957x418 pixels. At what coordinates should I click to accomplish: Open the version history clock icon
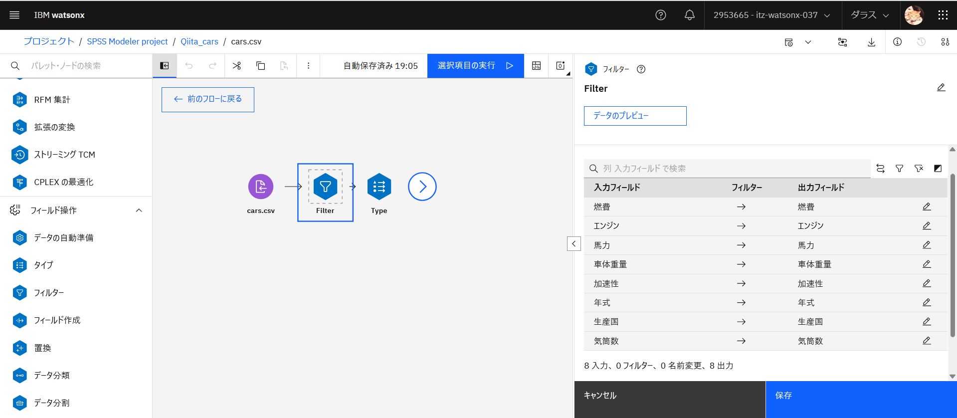click(x=921, y=42)
